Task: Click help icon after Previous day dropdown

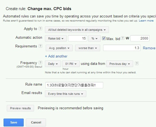Action: tap(137, 63)
